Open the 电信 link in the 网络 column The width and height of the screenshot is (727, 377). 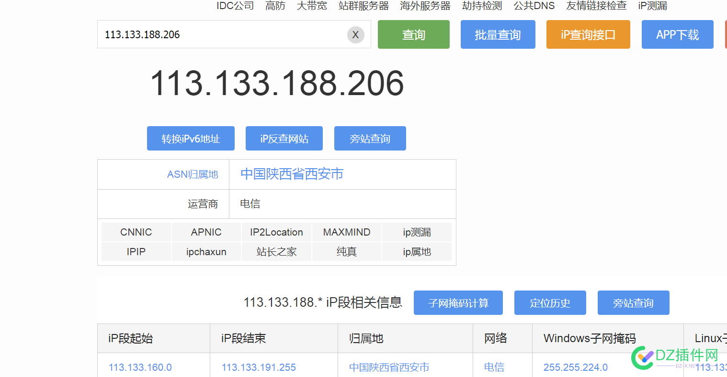pyautogui.click(x=494, y=367)
